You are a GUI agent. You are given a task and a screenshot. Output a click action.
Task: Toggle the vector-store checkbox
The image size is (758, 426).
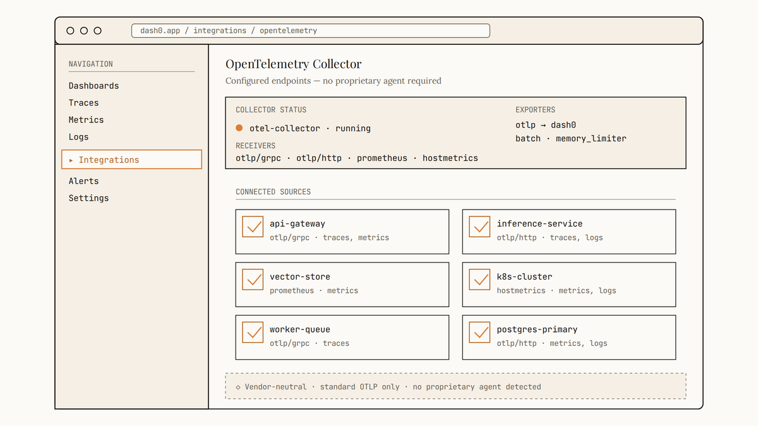pyautogui.click(x=253, y=280)
